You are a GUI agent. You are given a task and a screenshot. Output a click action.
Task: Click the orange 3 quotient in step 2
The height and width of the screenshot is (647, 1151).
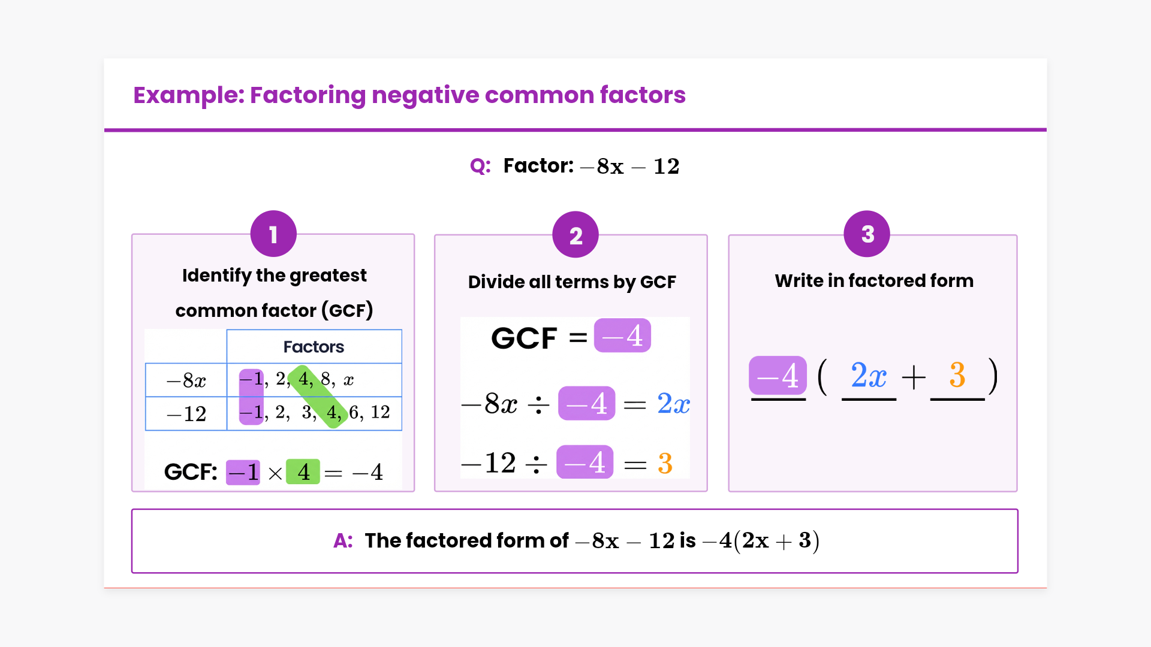(x=665, y=463)
